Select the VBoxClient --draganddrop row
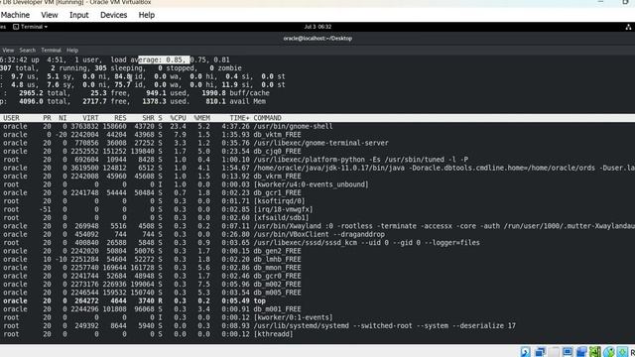This screenshot has width=635, height=357. click(x=317, y=234)
